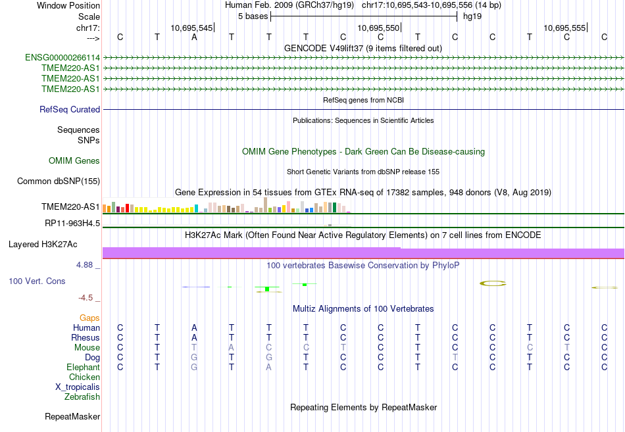Open Short Genetic Variants from dbSNP title

coord(363,172)
